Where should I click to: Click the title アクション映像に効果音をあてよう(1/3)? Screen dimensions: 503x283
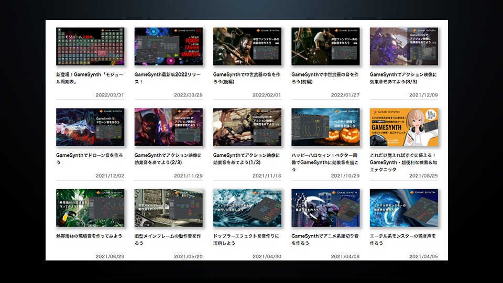pyautogui.click(x=246, y=159)
